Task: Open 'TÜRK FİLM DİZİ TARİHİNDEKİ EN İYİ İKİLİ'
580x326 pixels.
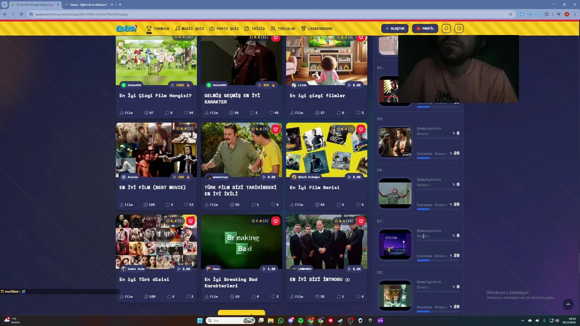Action: click(x=241, y=191)
